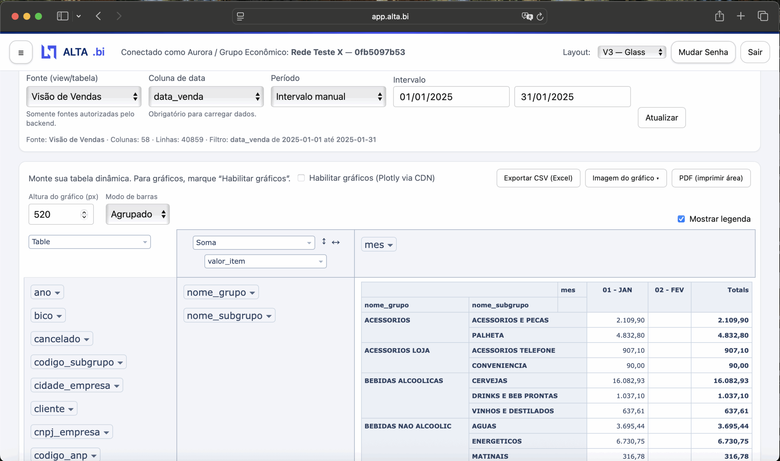
Task: Open a new browser tab
Action: tap(741, 16)
